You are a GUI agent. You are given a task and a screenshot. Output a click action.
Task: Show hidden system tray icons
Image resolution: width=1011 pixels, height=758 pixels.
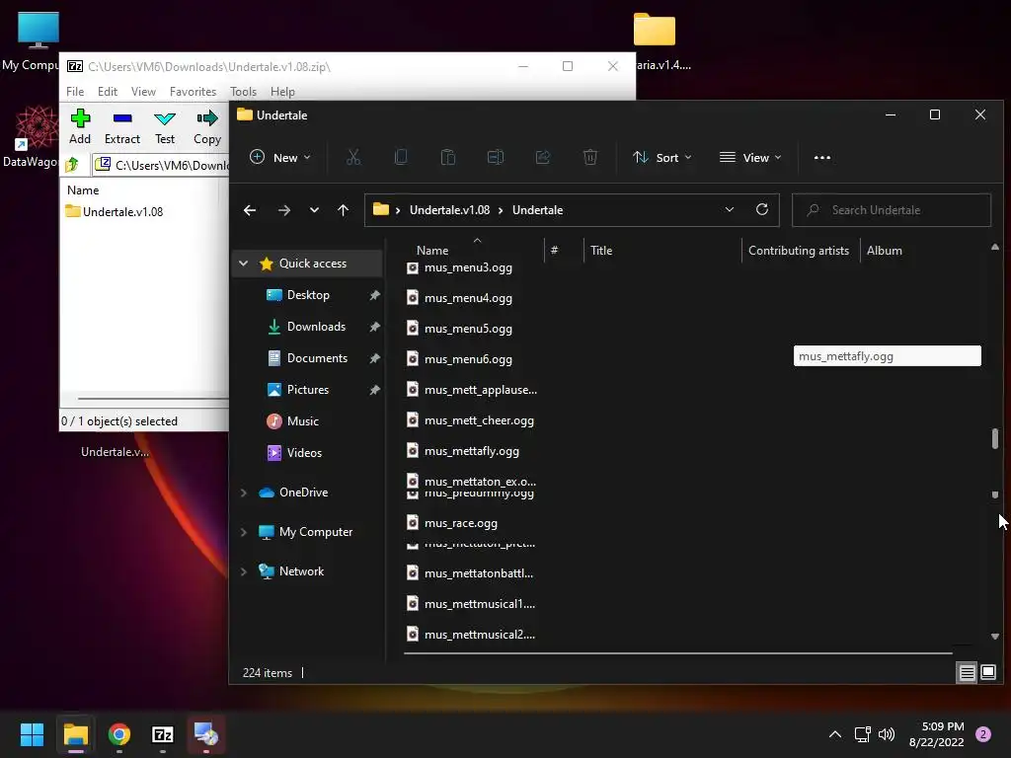click(x=834, y=734)
